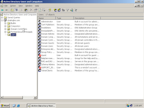Click 'All domain guests' description text
This screenshot has height=108, width=144.
pos(82,43)
